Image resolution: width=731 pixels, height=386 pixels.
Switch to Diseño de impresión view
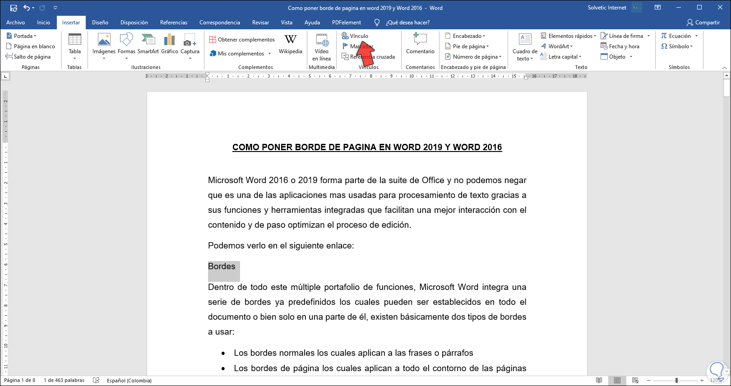pos(617,380)
